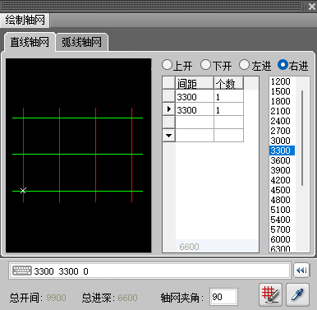Click the white cross origin marker in preview
Image resolution: width=317 pixels, height=310 pixels.
pos(23,191)
